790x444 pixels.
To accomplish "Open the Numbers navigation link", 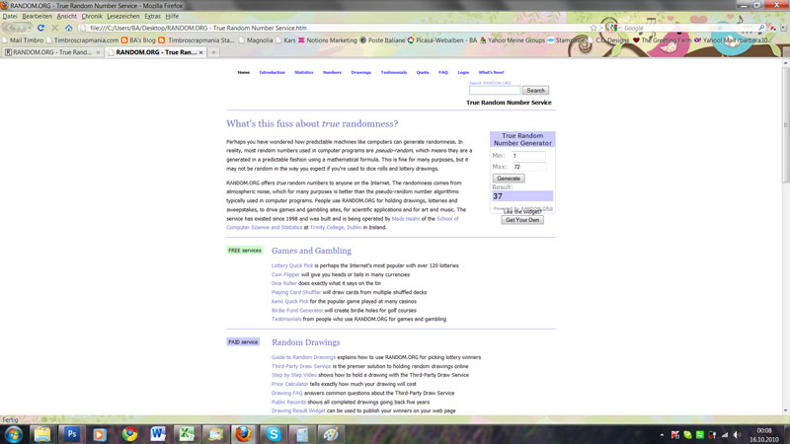I will (332, 72).
